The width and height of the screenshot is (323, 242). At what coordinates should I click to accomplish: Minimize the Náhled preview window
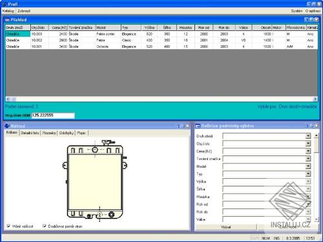tap(177, 126)
